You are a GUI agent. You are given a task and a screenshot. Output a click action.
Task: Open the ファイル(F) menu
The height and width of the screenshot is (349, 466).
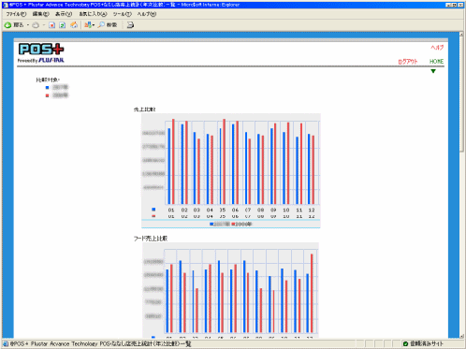(16, 14)
